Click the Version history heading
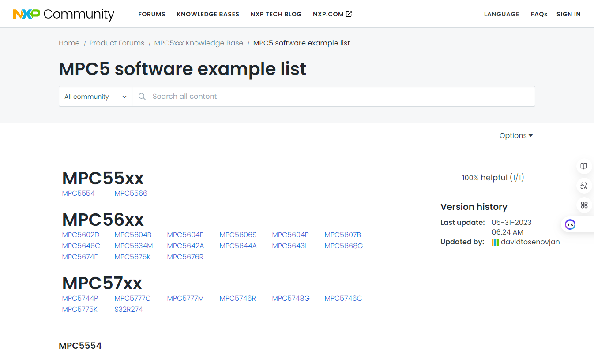The height and width of the screenshot is (362, 594). point(474,207)
